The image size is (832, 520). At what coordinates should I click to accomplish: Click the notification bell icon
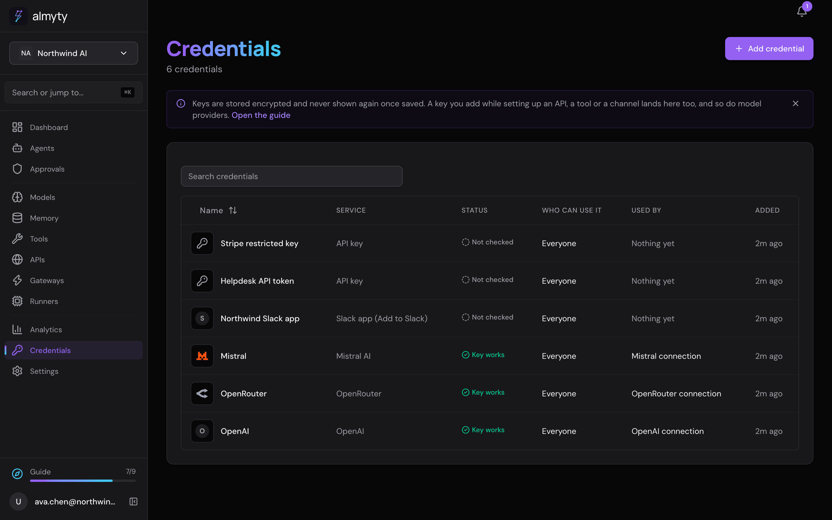(801, 11)
